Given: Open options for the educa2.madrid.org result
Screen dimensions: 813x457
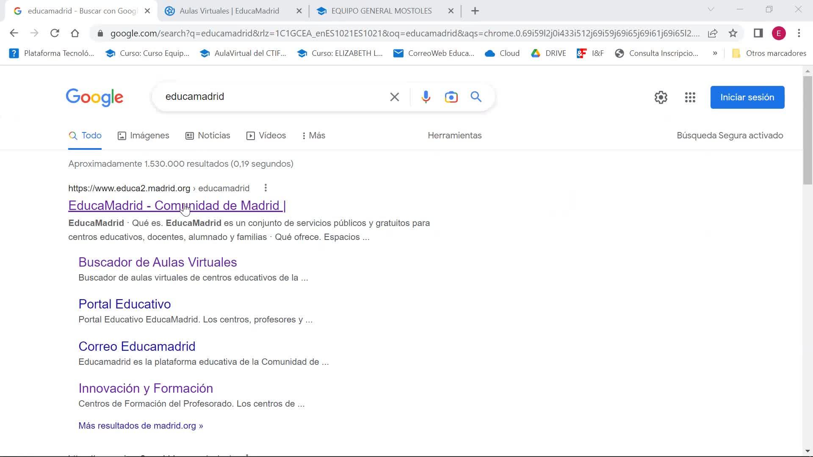Looking at the screenshot, I should pos(265,188).
